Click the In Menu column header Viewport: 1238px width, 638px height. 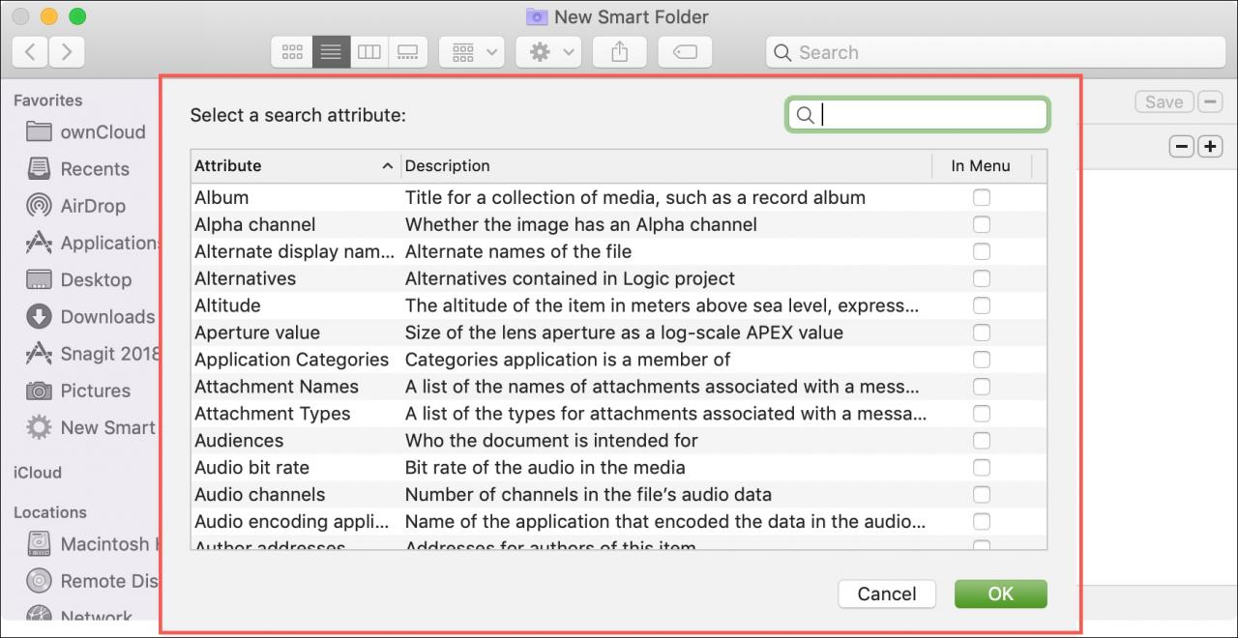[x=981, y=166]
